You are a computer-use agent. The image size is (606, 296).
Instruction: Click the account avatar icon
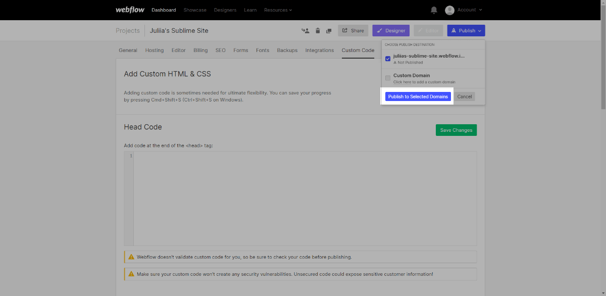click(449, 10)
